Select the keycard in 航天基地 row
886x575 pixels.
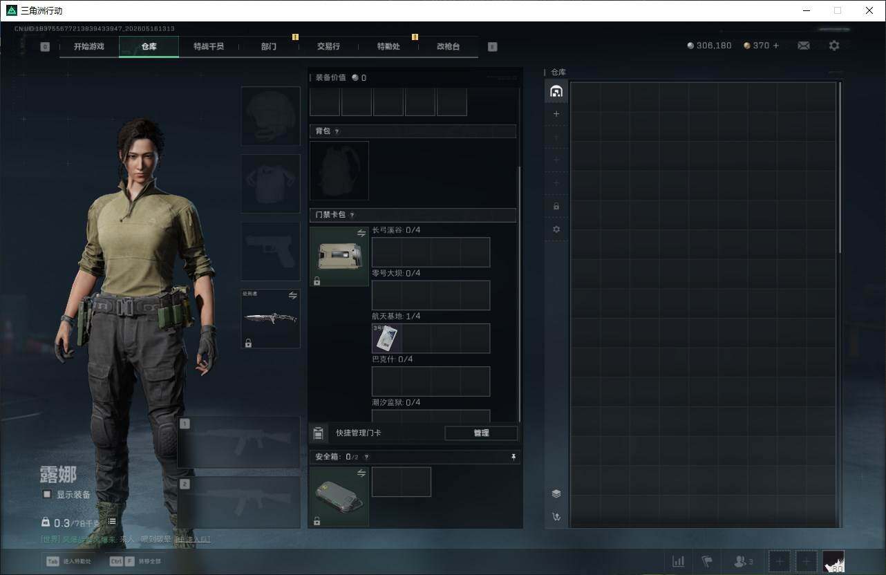tap(386, 339)
